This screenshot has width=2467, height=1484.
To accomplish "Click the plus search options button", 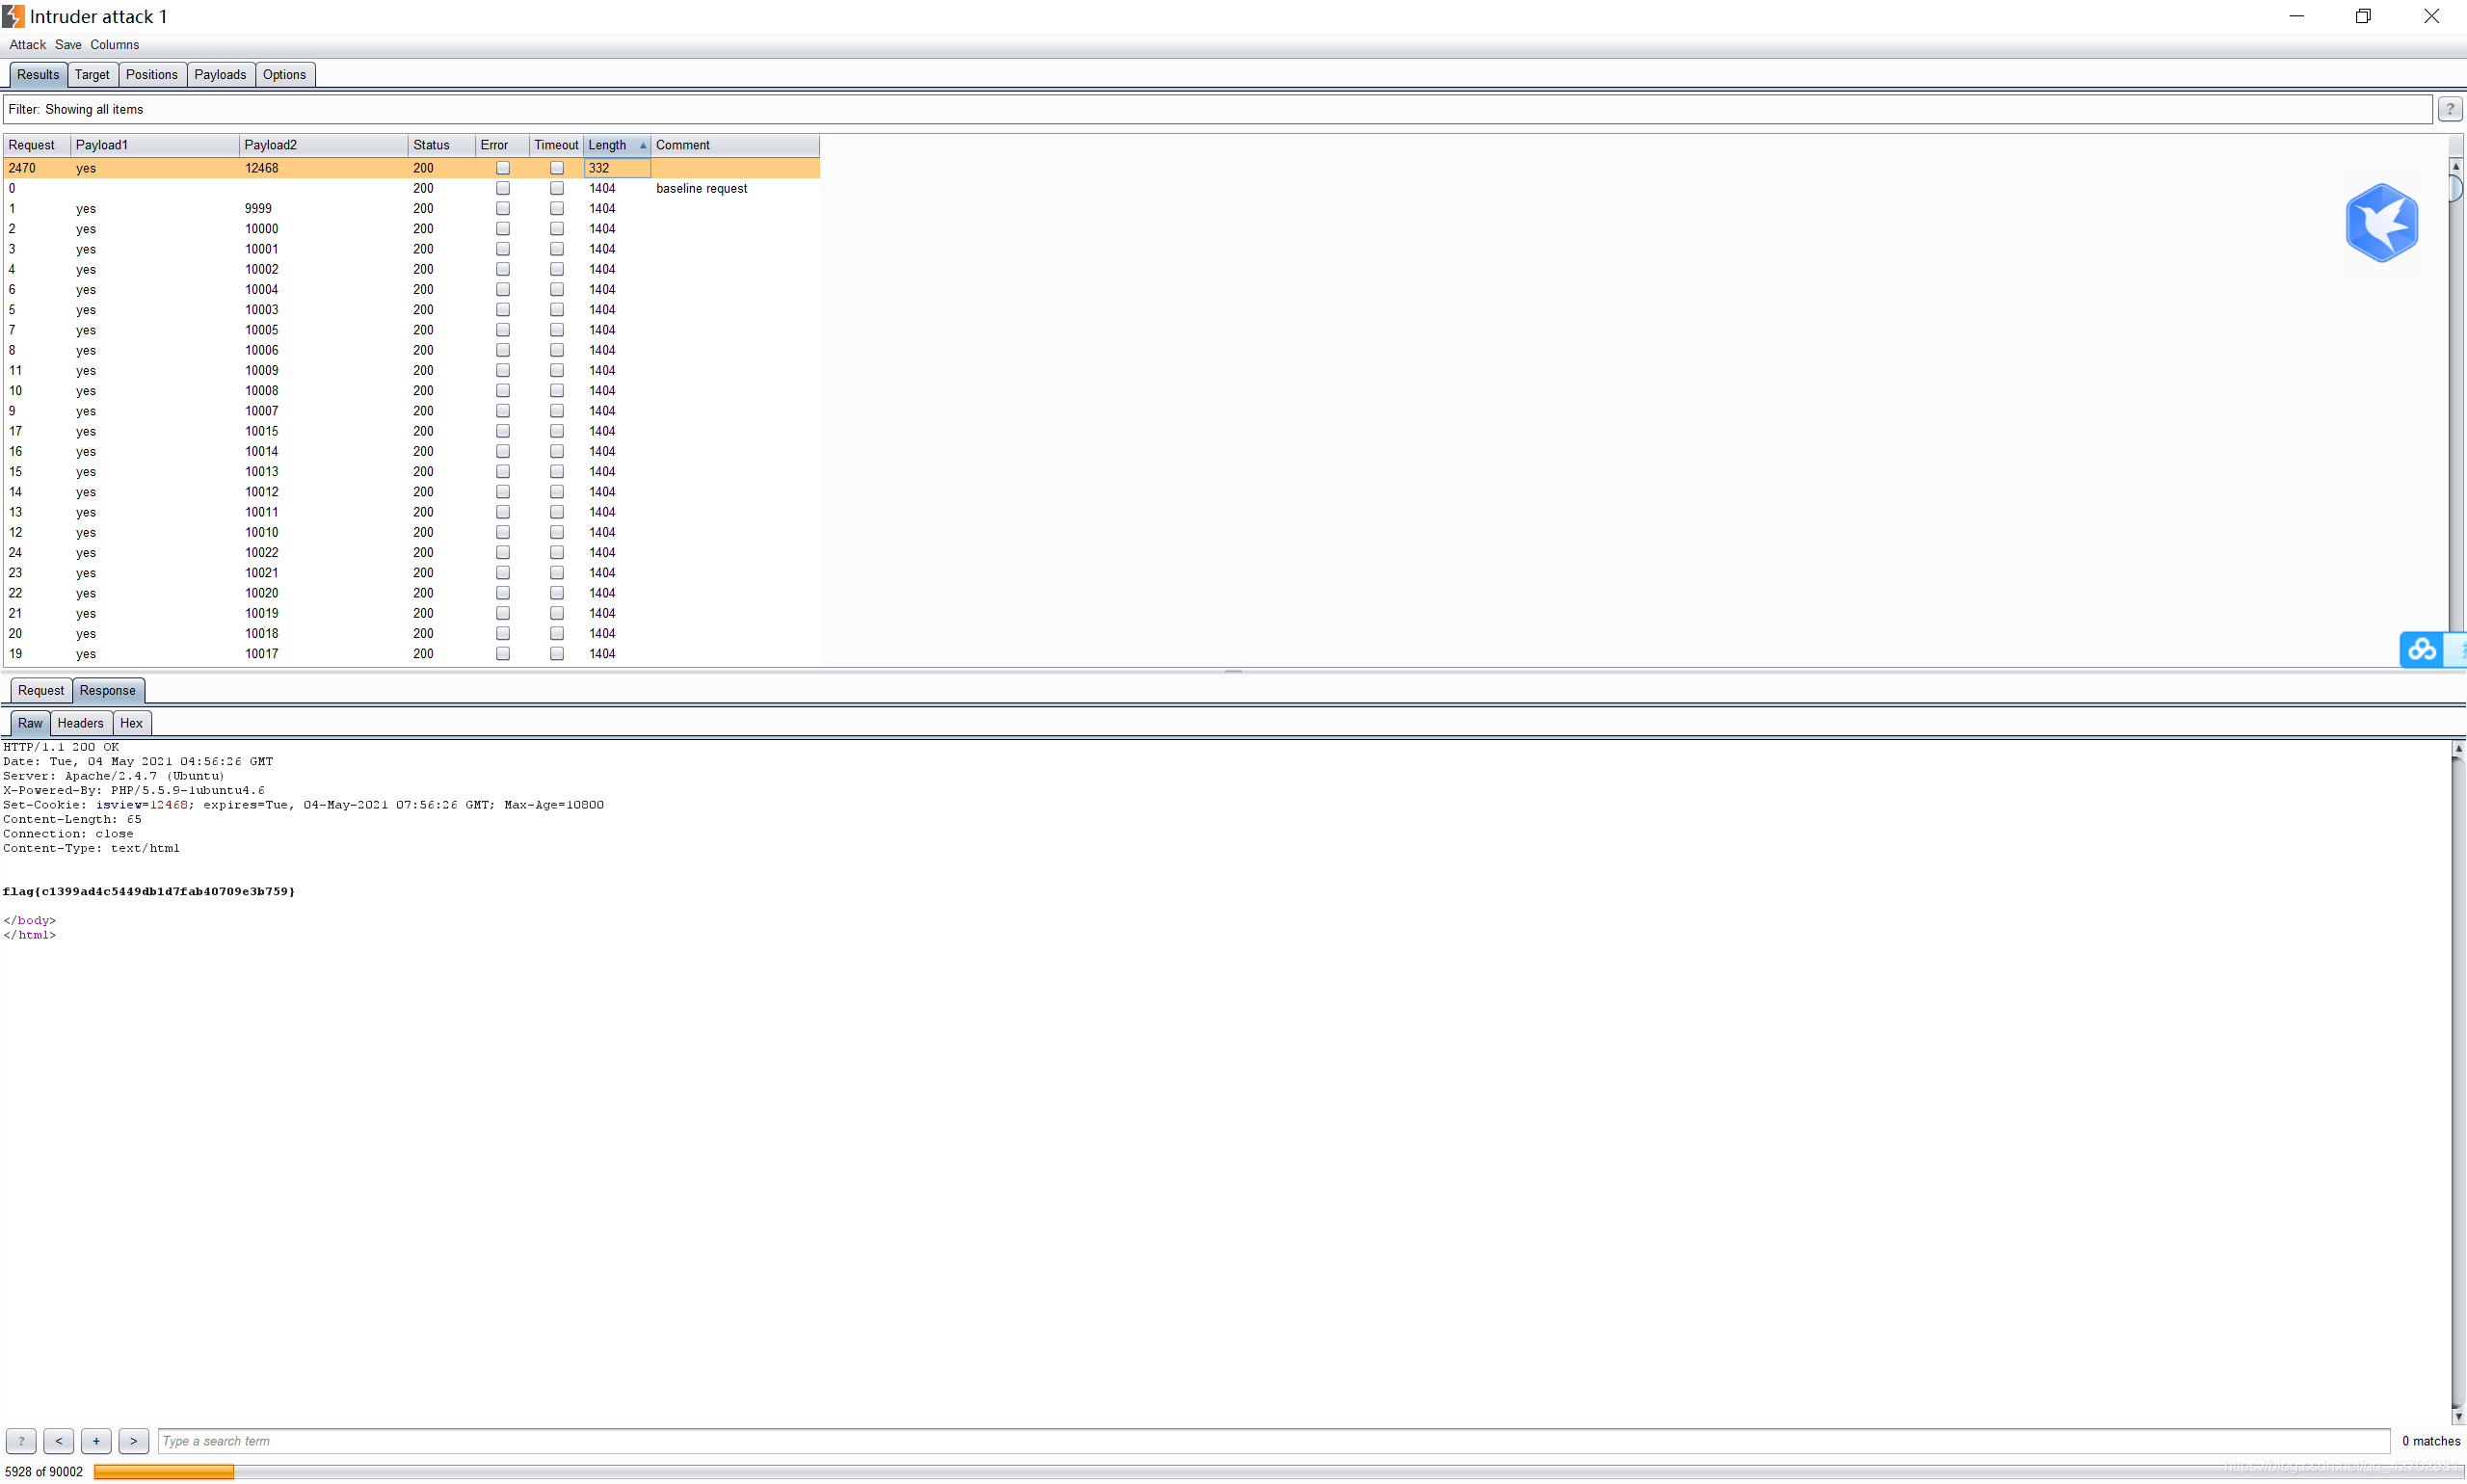I will click(x=96, y=1441).
